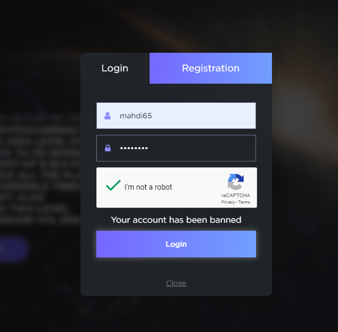Toggle the reCAPTCHA green checkmark box
This screenshot has width=338, height=332.
(113, 185)
